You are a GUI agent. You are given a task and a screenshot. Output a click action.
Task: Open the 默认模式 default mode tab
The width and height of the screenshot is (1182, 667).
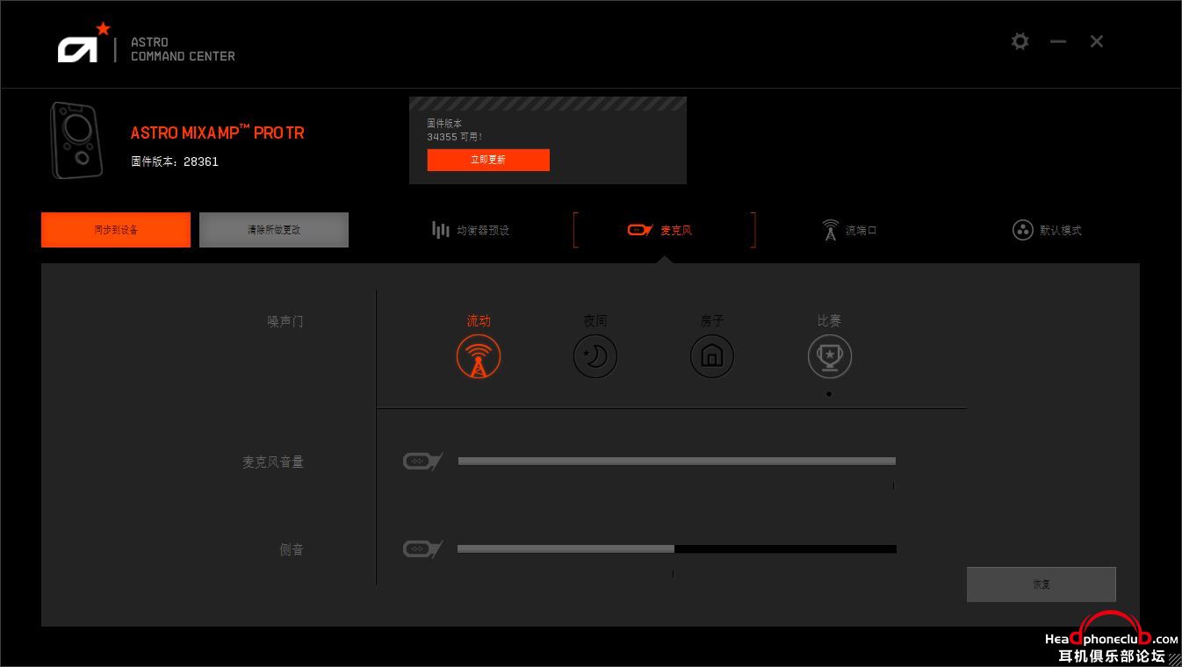[x=1047, y=230]
